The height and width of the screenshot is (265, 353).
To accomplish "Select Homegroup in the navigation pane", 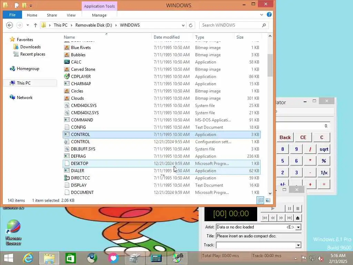I will [28, 69].
